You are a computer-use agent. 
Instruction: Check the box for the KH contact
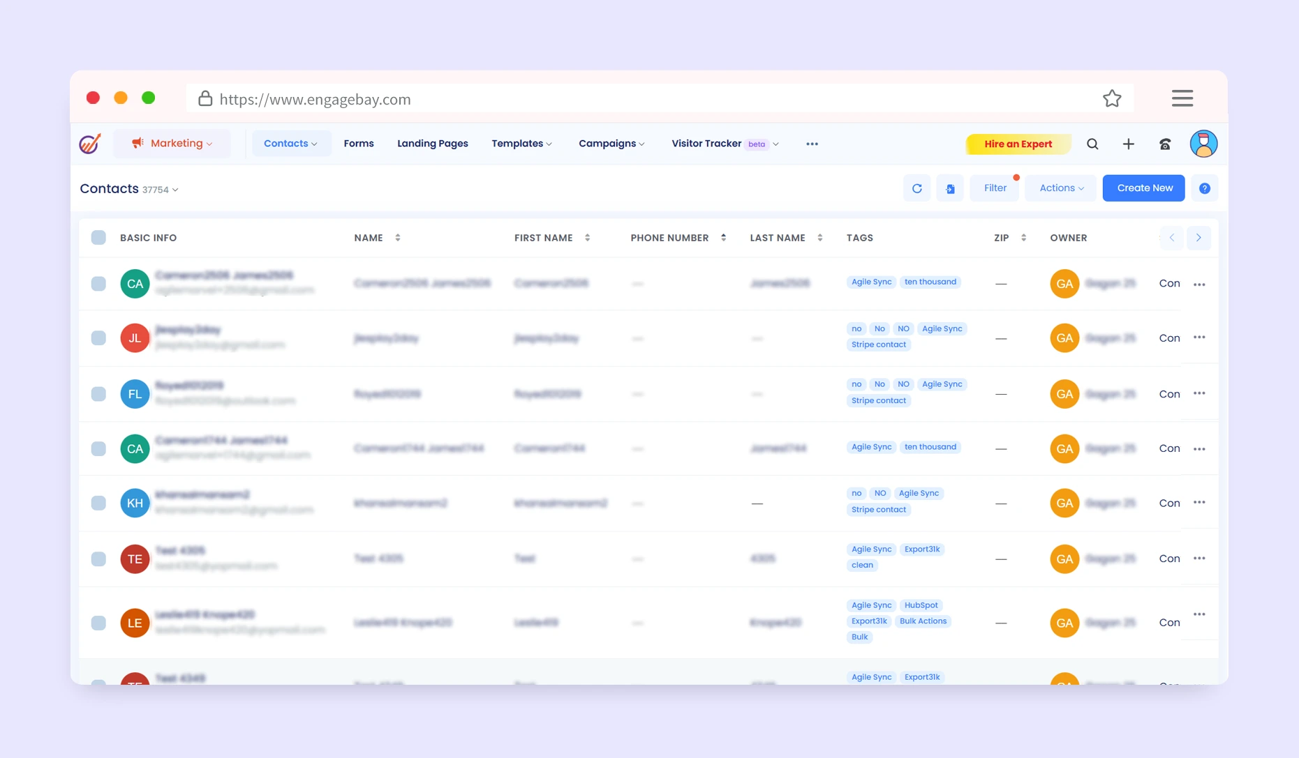click(x=98, y=503)
